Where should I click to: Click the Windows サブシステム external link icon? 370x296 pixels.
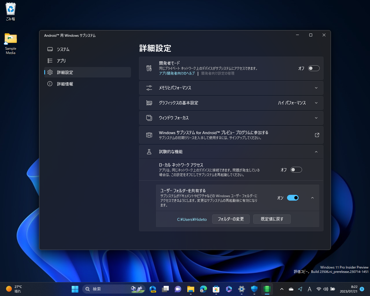coord(317,135)
